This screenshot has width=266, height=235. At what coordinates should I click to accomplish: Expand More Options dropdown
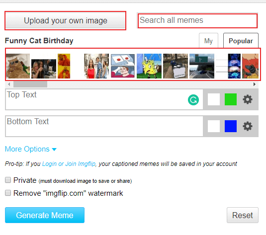31,149
